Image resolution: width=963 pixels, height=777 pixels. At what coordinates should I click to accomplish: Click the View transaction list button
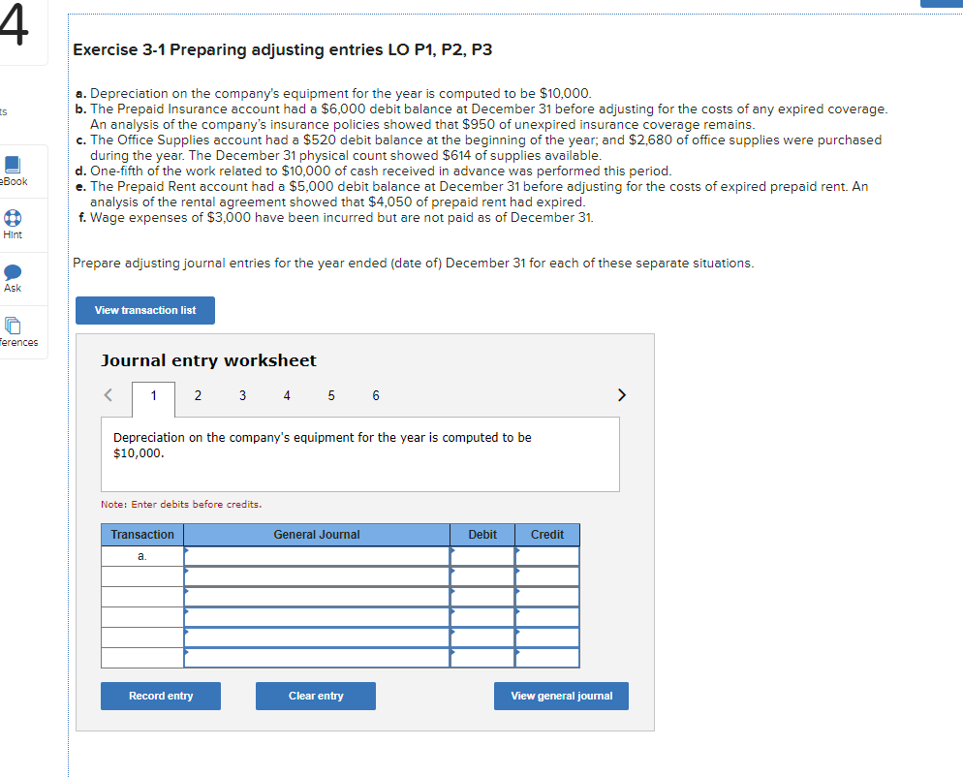(144, 310)
